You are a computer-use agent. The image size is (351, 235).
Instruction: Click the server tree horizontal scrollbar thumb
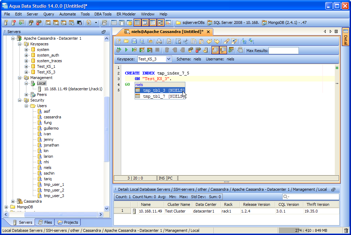coord(61,214)
